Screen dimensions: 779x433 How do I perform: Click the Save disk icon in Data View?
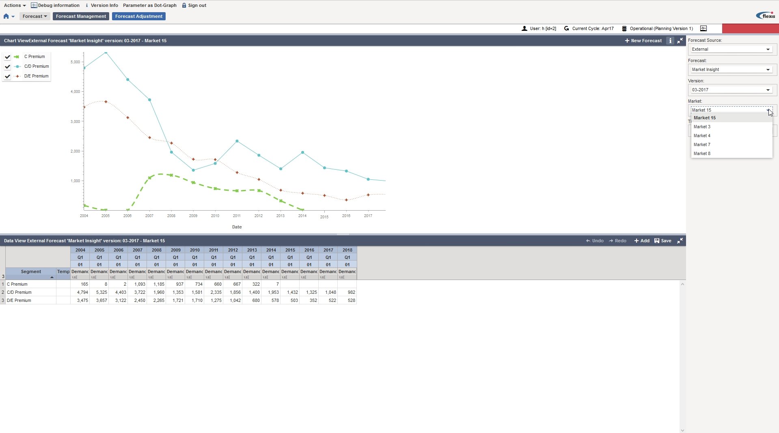pyautogui.click(x=657, y=241)
